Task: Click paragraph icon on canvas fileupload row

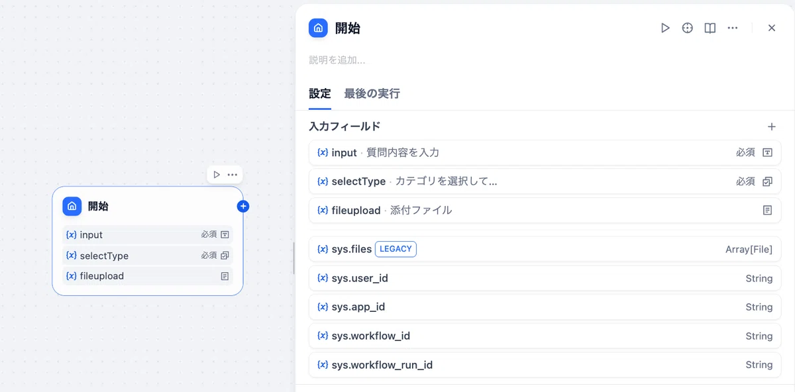Action: 225,276
